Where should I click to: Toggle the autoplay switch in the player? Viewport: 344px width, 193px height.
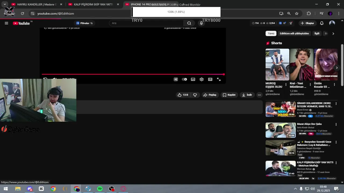point(184,79)
